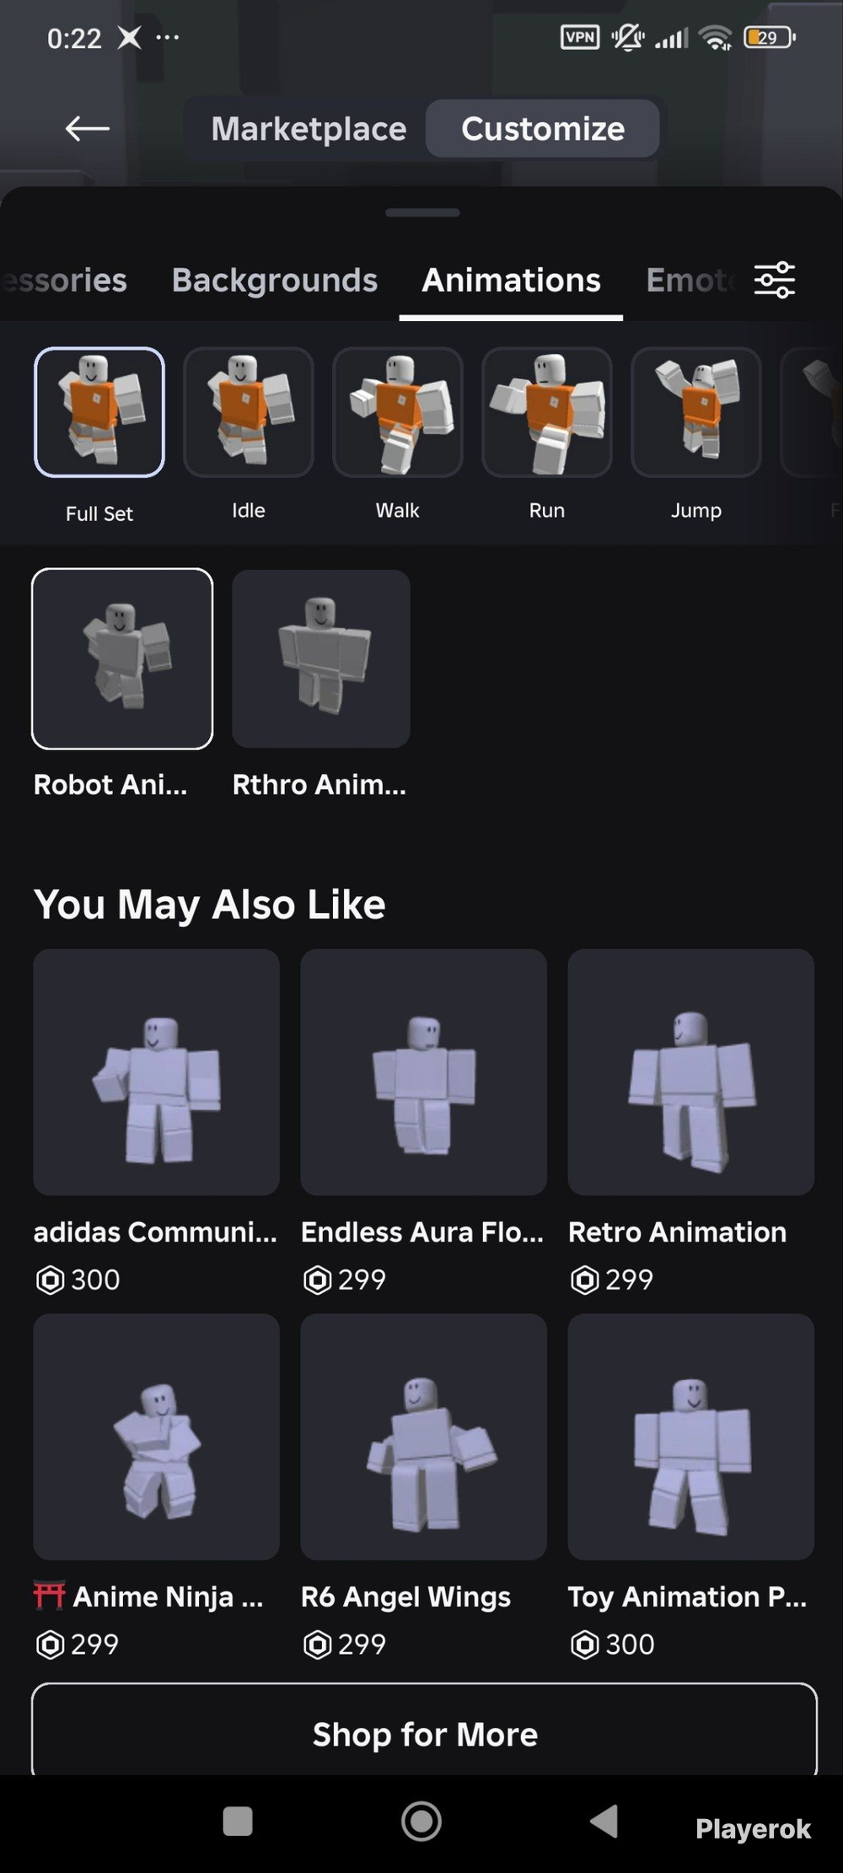Equip the Rthro Animation pack

point(321,658)
